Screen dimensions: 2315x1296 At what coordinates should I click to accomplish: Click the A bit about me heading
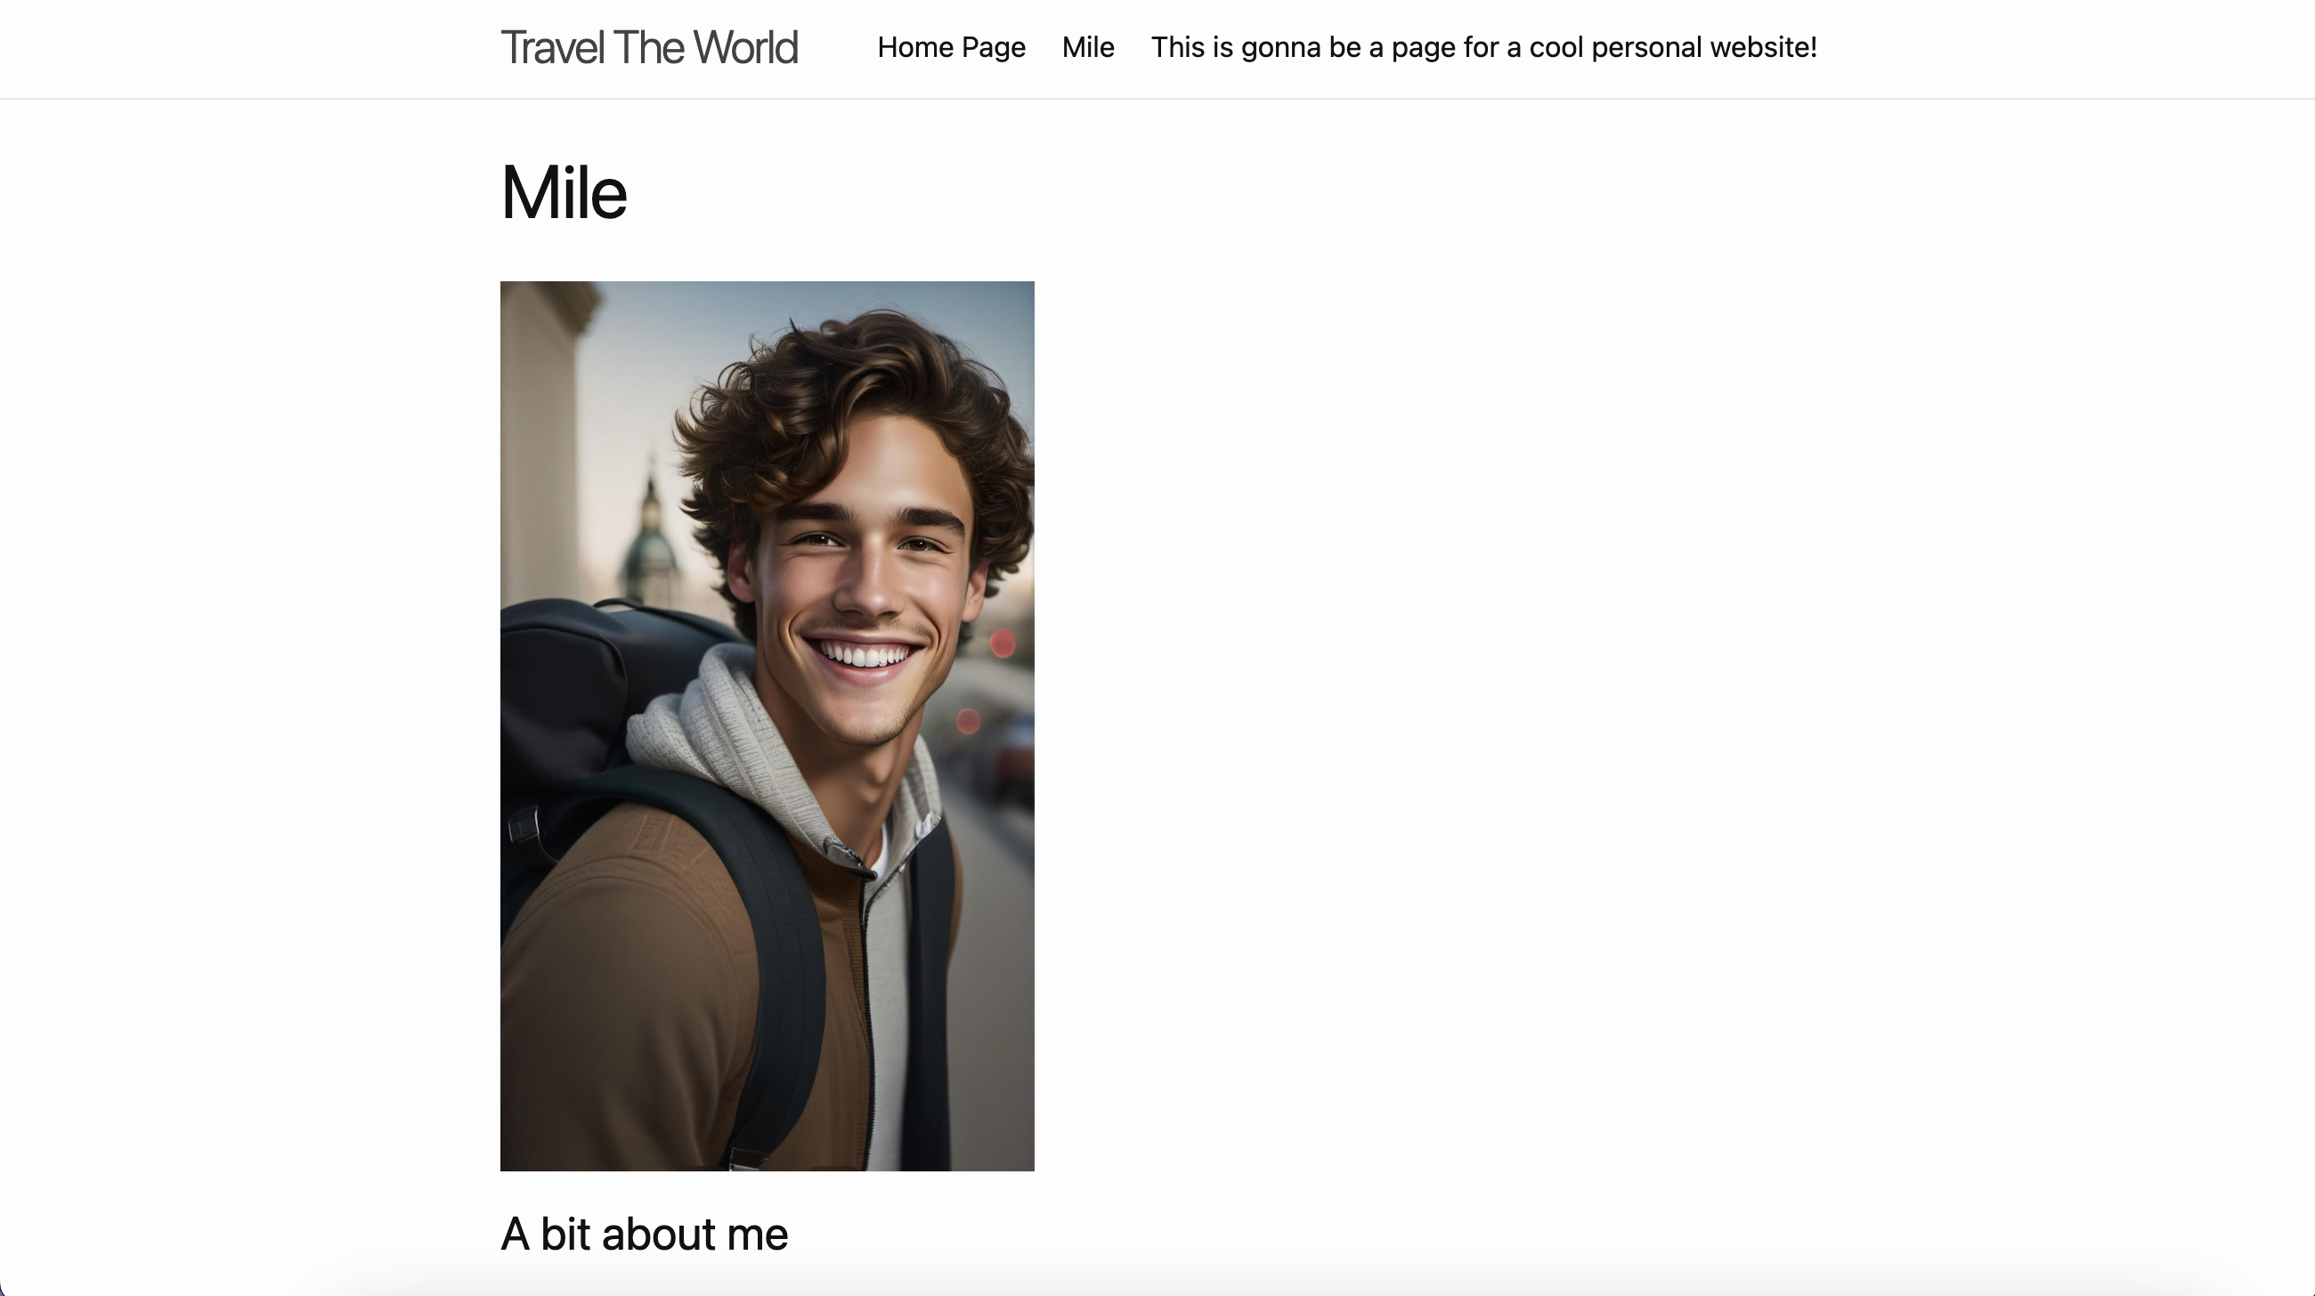645,1234
